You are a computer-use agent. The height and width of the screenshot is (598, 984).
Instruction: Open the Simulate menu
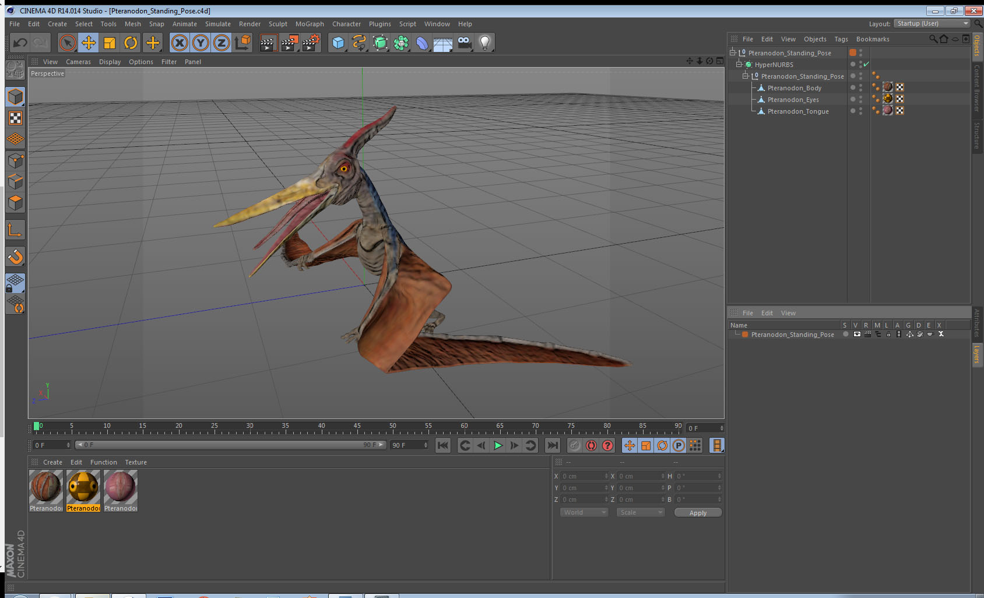(x=217, y=24)
